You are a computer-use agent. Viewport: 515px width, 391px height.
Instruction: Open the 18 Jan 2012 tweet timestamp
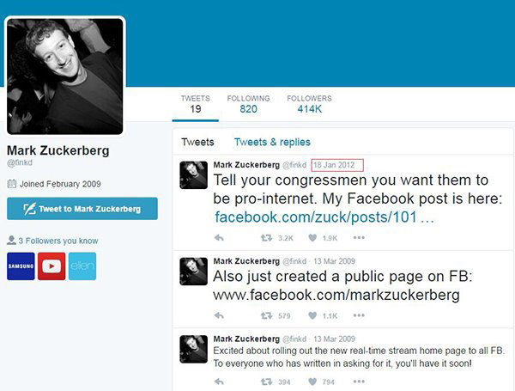tap(334, 165)
